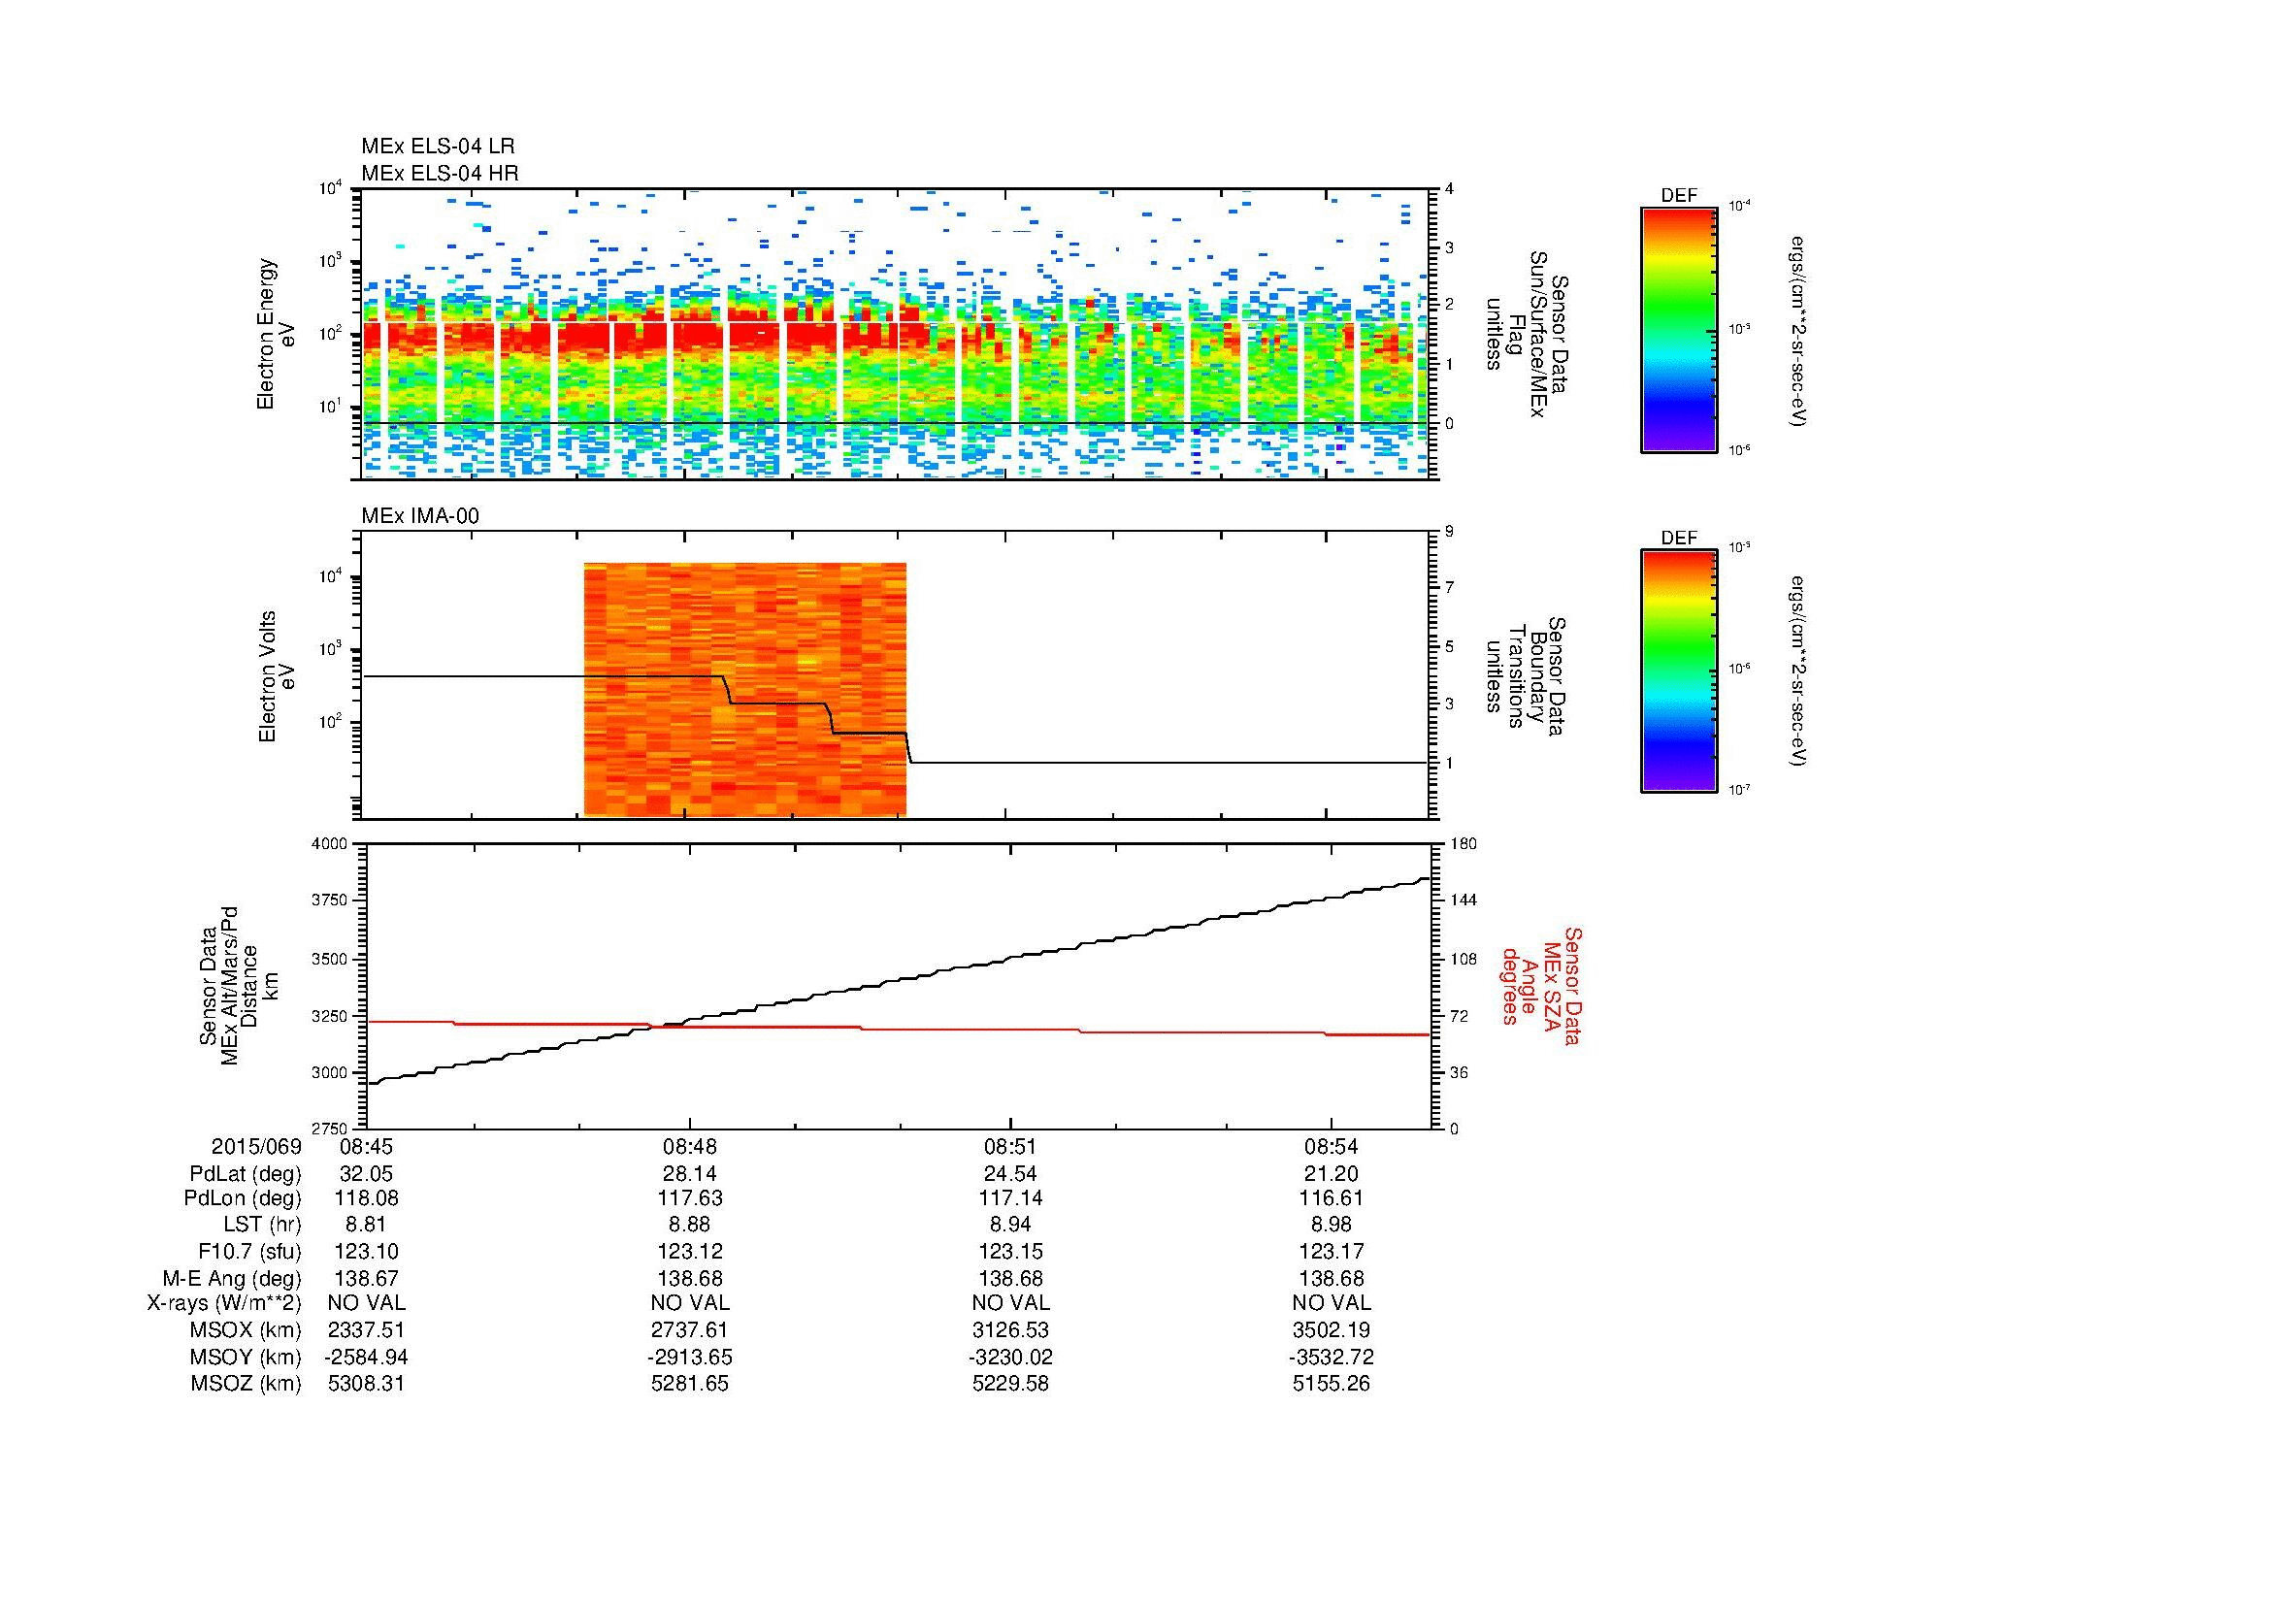Viewport: 2270px width, 1604px height.
Task: Click the X-rays (W/m**2) row label
Action: click(224, 1304)
